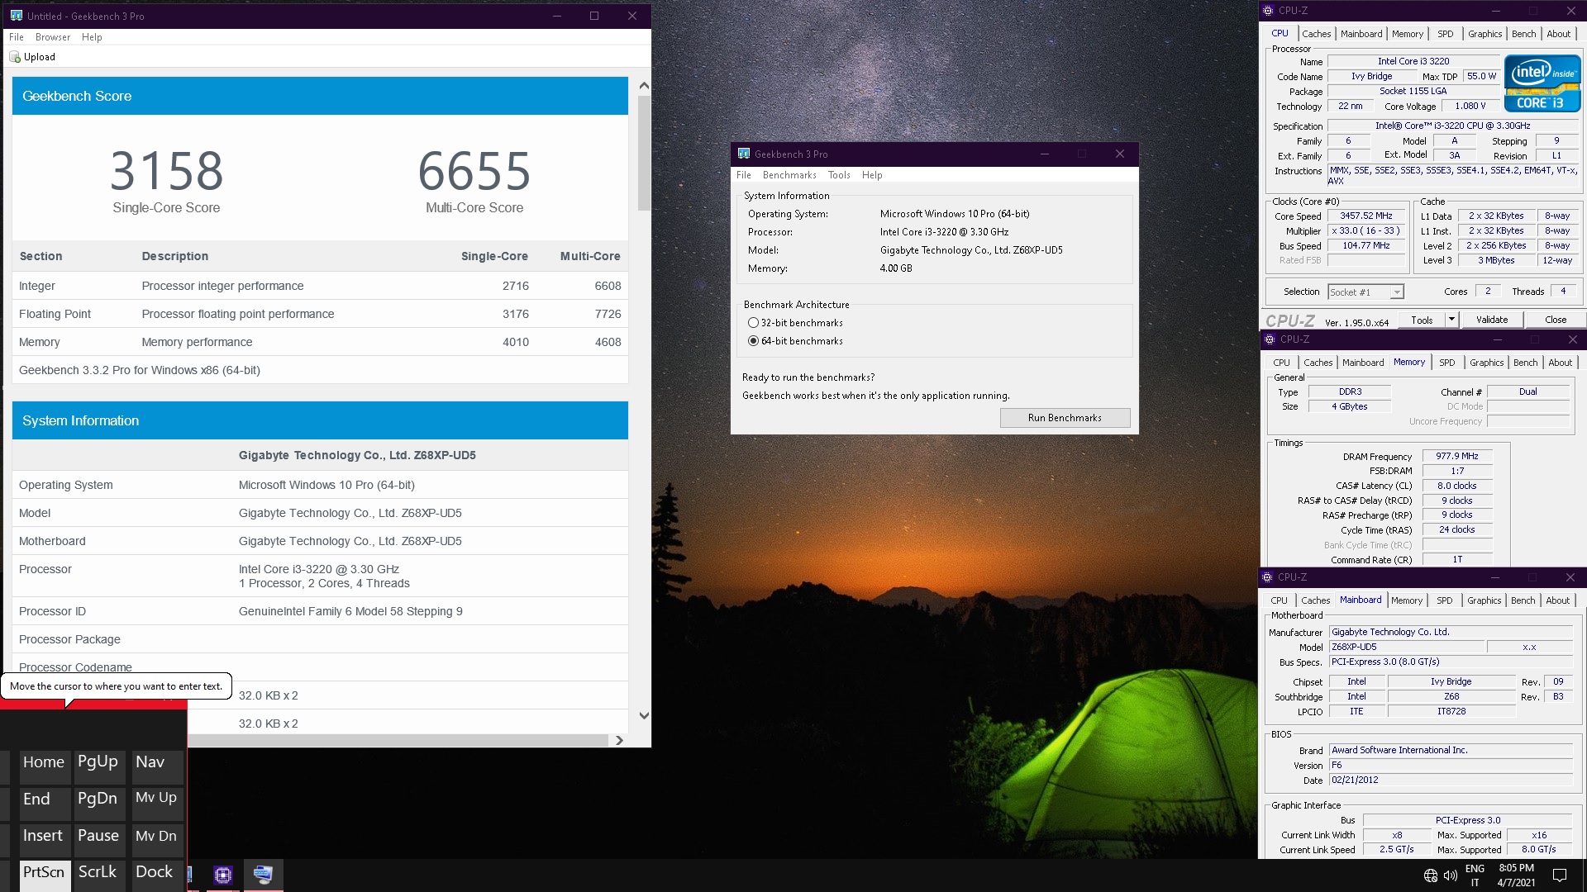This screenshot has height=892, width=1587.
Task: Click the horizontal scrollbar in Geekbench results
Action: pyautogui.click(x=398, y=741)
